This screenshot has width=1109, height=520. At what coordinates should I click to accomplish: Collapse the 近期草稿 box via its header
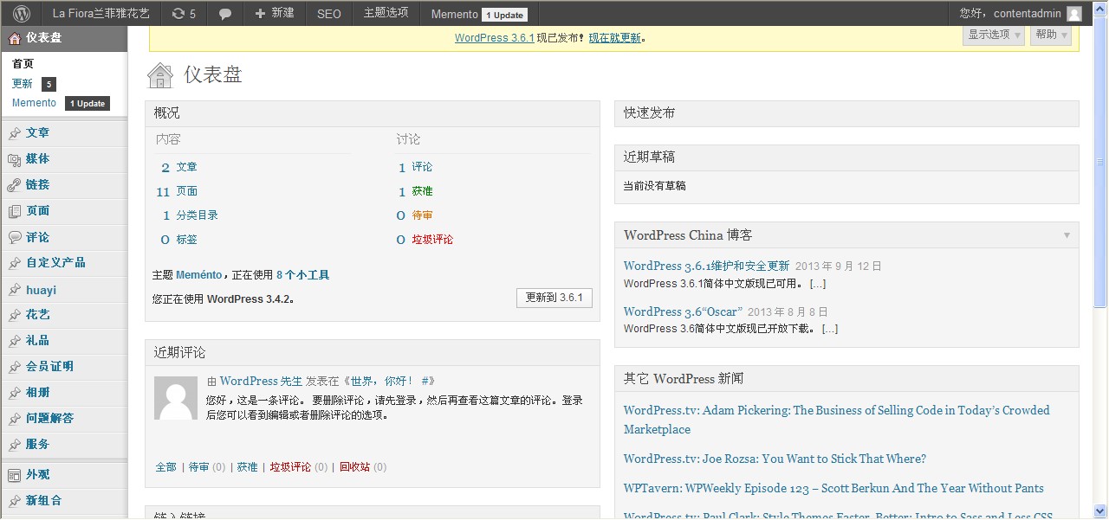[846, 157]
